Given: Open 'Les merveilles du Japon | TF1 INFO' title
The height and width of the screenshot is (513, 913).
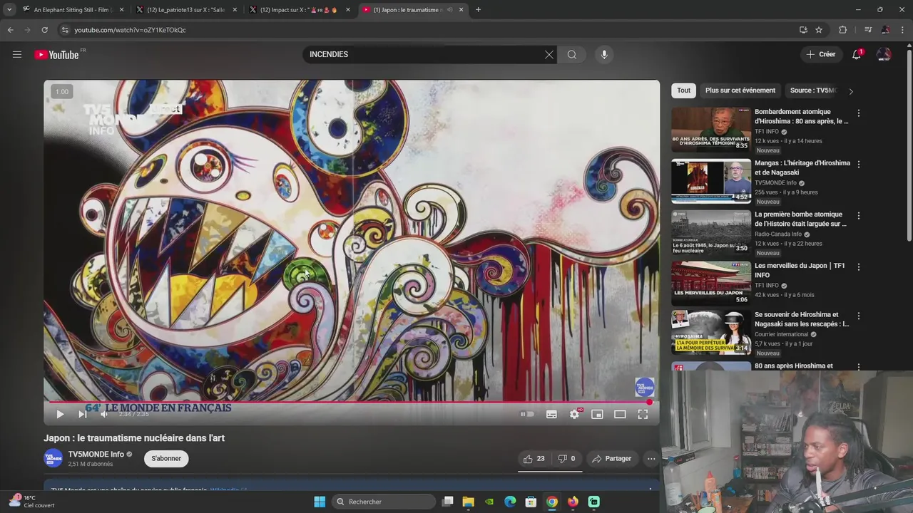Looking at the screenshot, I should (x=800, y=270).
